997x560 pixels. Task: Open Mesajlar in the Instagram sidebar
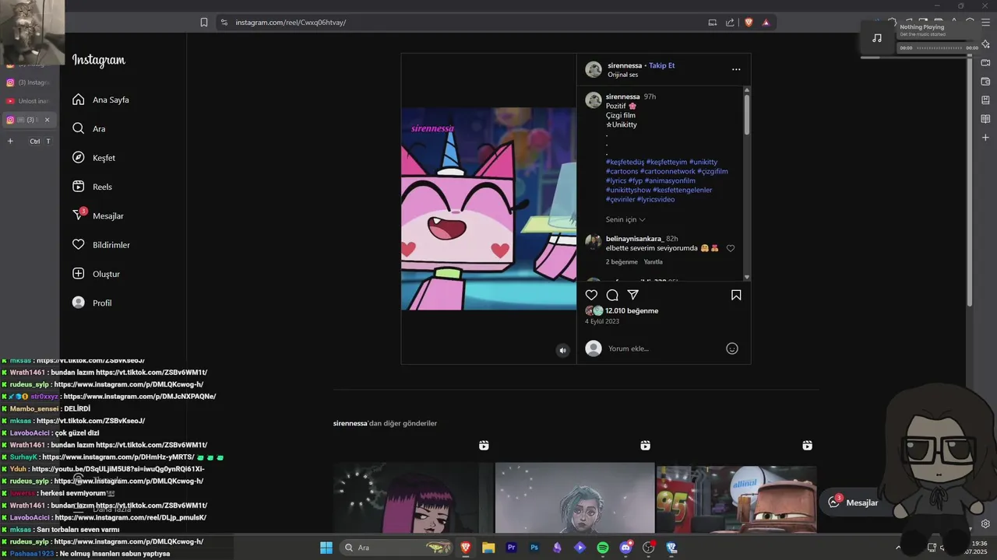click(98, 215)
